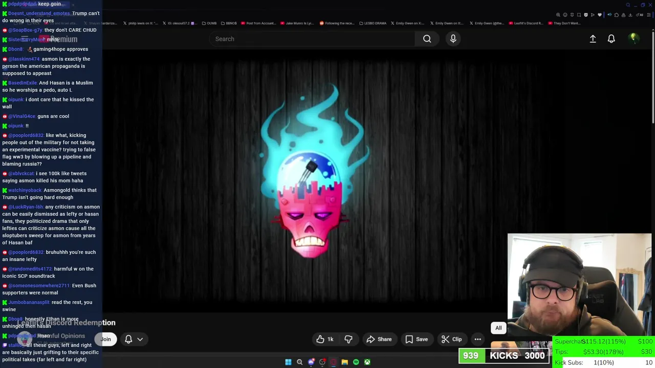Open the 'They Don't Want...' bookmark
Image resolution: width=655 pixels, height=368 pixels.
(564, 23)
